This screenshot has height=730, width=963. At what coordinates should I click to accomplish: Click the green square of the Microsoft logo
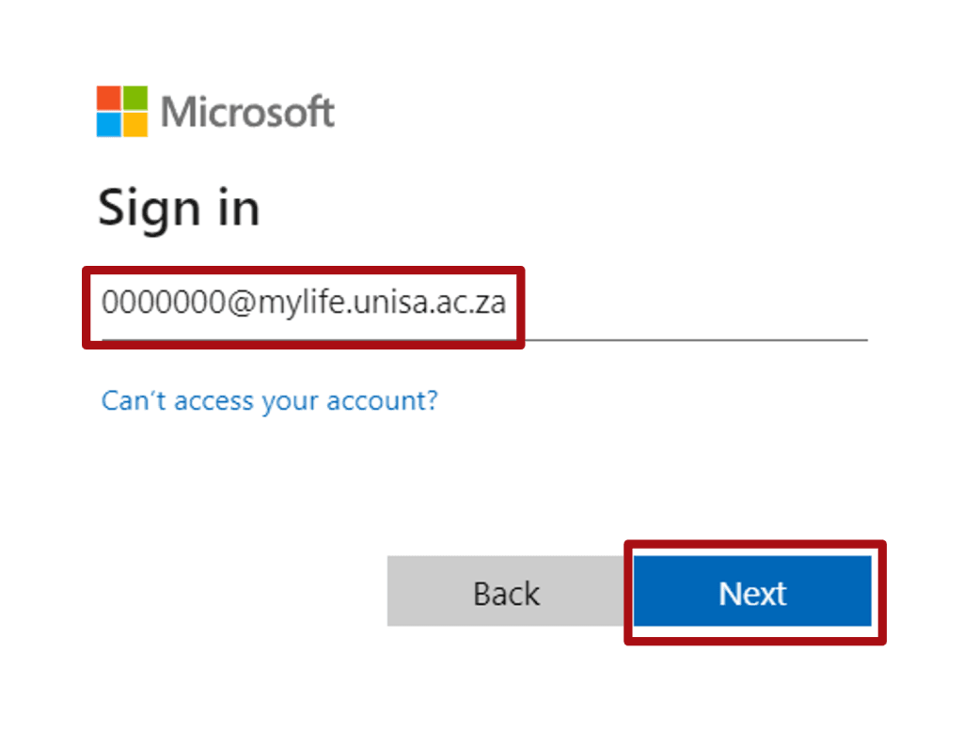[x=135, y=99]
